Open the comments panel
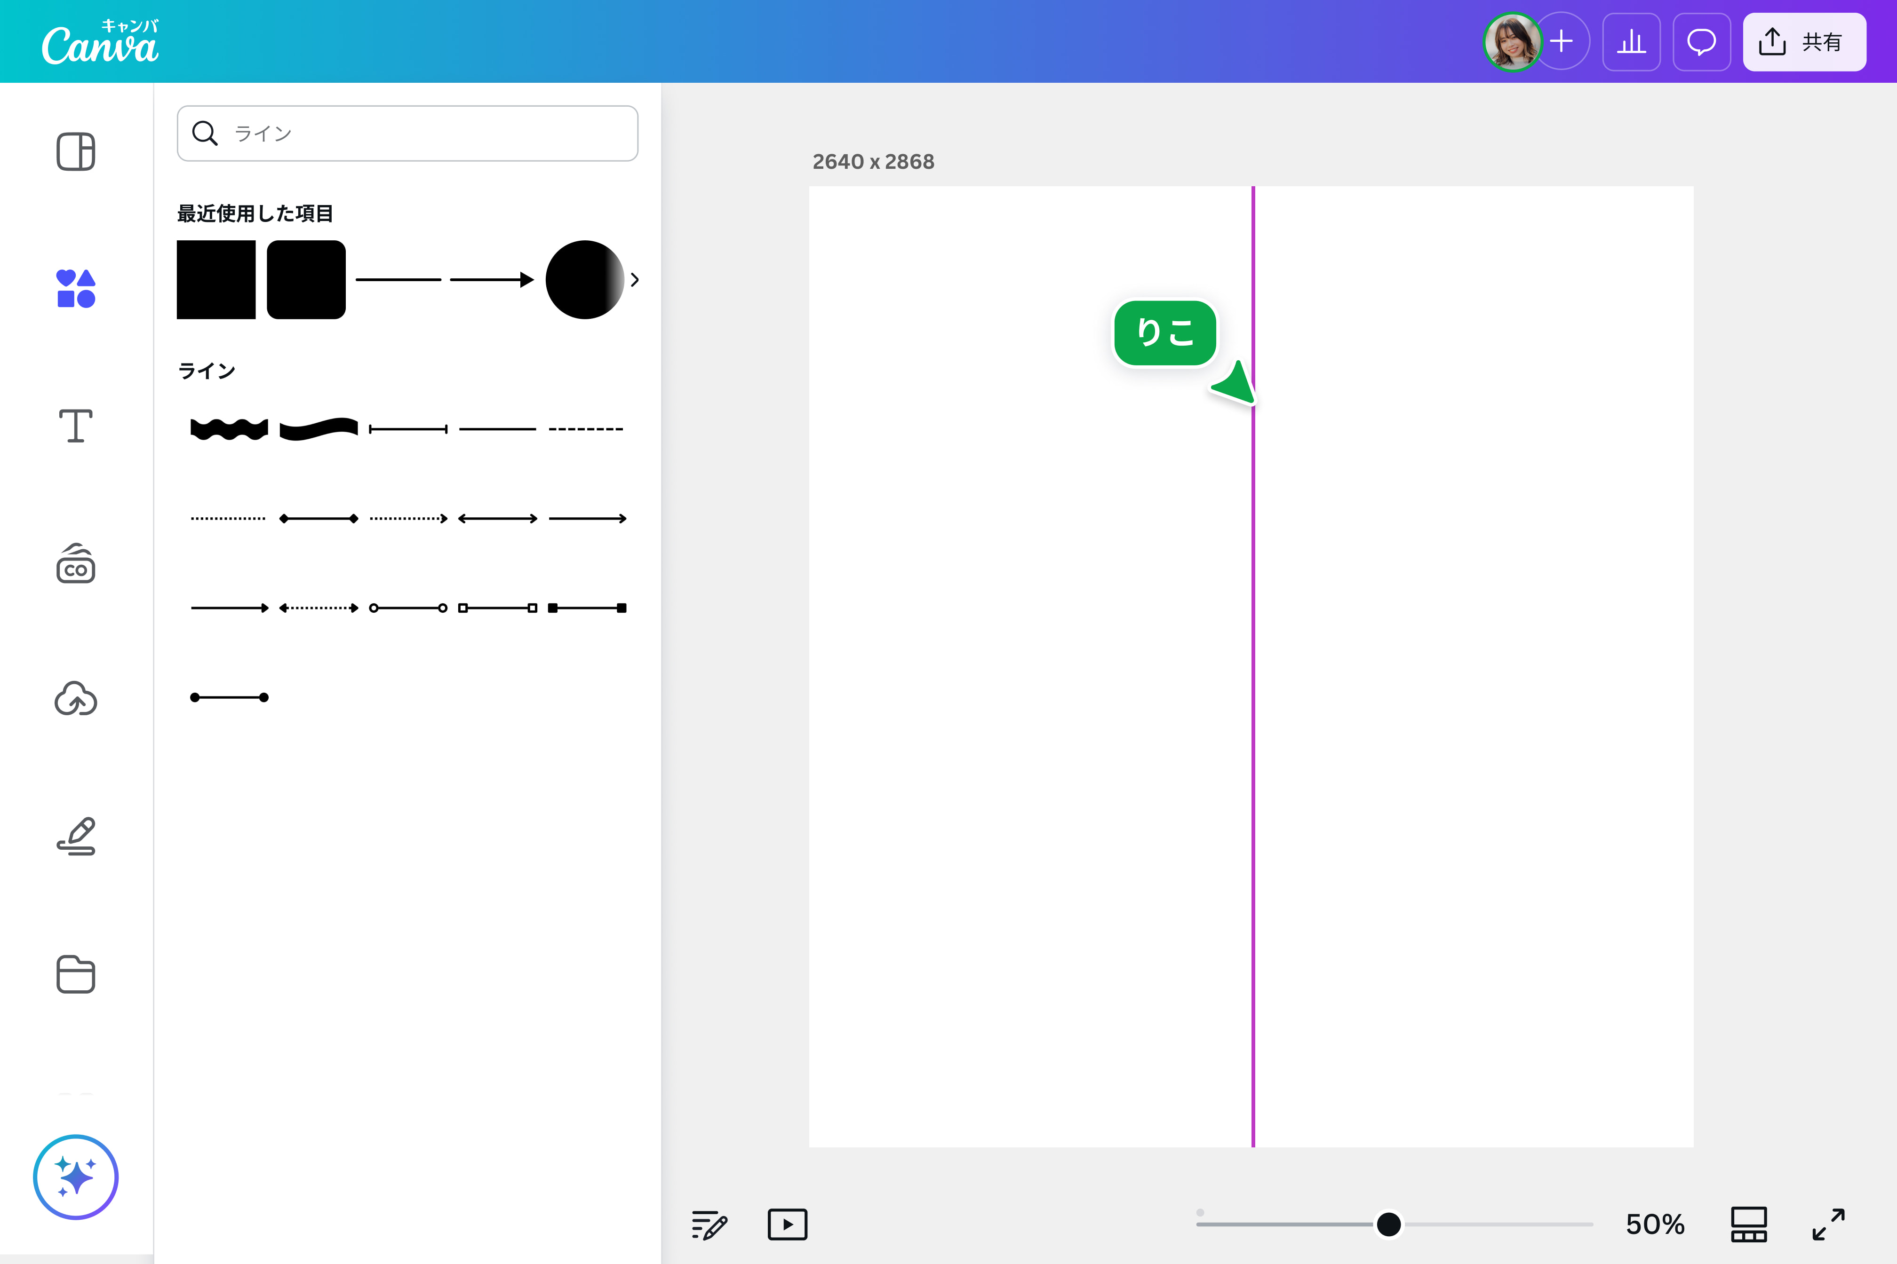Screen dimensions: 1897x1264 [x=1702, y=41]
